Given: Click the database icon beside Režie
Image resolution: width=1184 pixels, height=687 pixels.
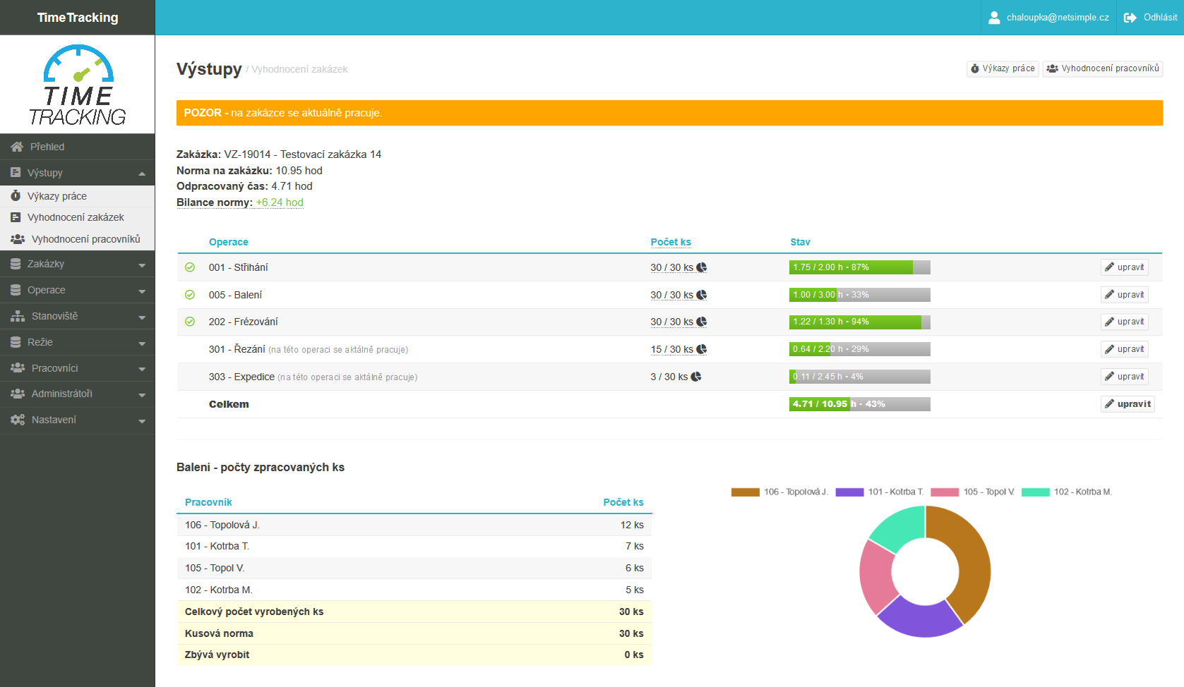Looking at the screenshot, I should [16, 342].
